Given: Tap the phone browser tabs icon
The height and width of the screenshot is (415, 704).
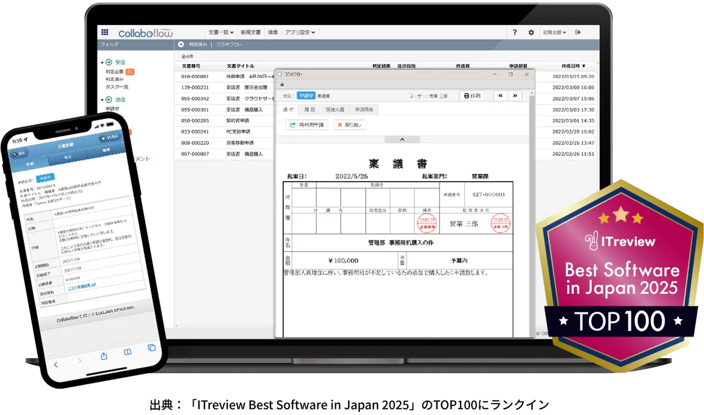Looking at the screenshot, I should tap(152, 348).
